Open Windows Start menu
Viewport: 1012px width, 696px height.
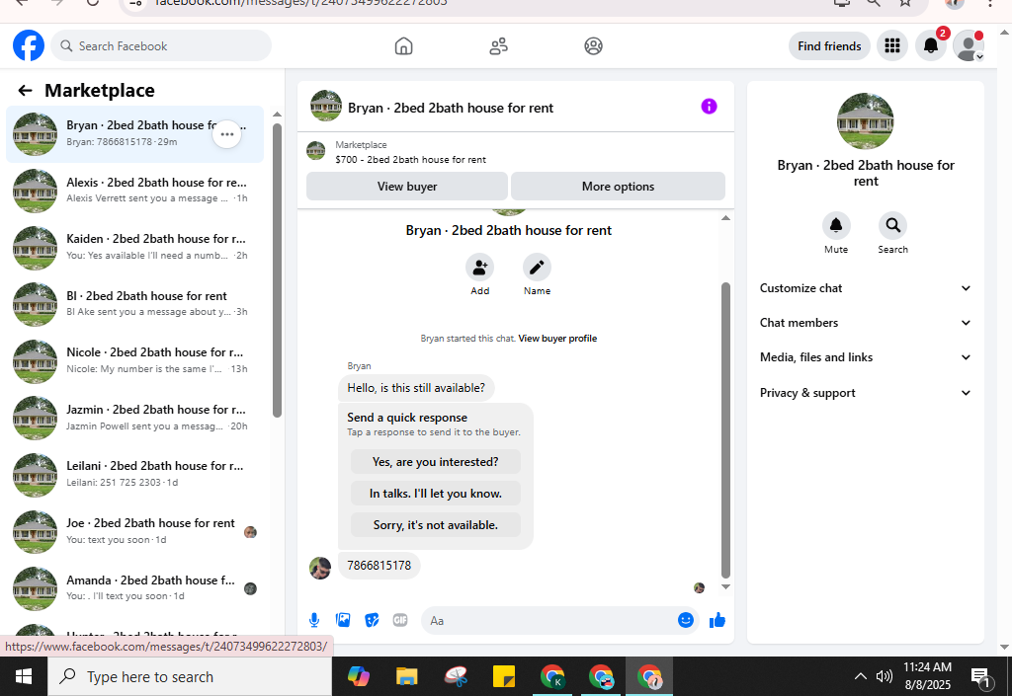tap(24, 676)
